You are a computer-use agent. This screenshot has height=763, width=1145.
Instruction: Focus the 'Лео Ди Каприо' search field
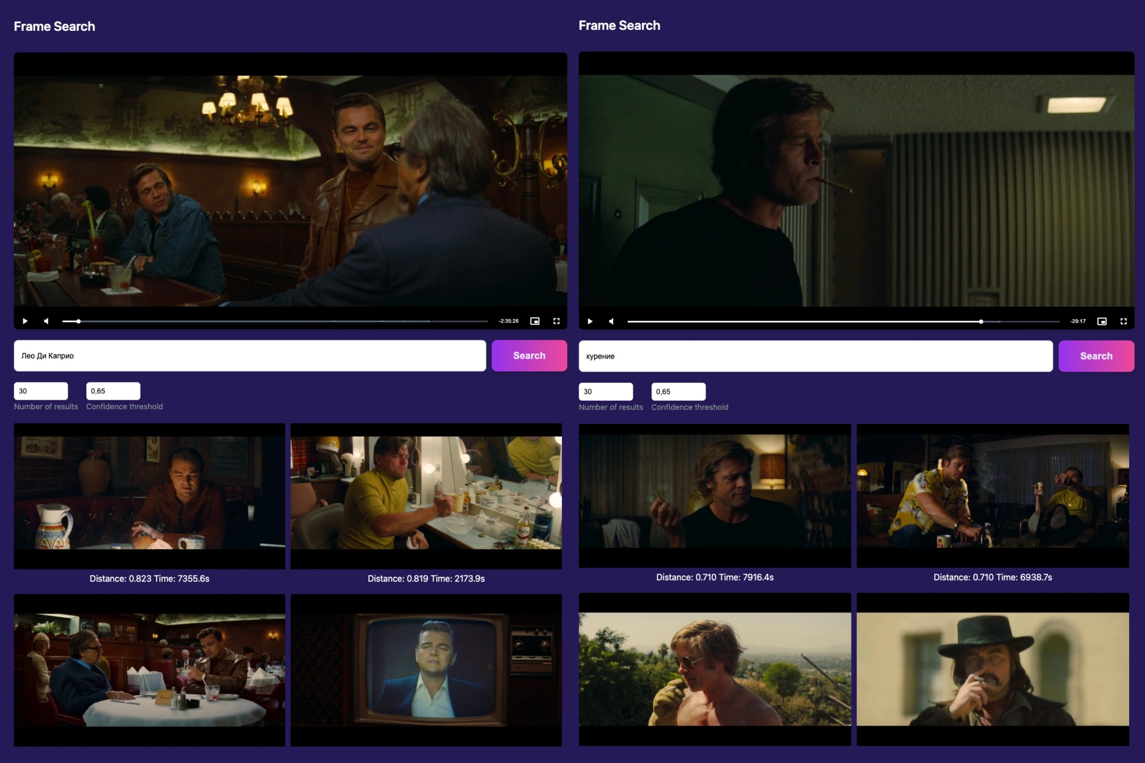point(250,356)
